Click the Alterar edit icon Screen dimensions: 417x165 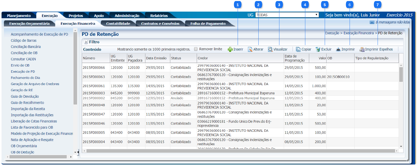(250, 49)
